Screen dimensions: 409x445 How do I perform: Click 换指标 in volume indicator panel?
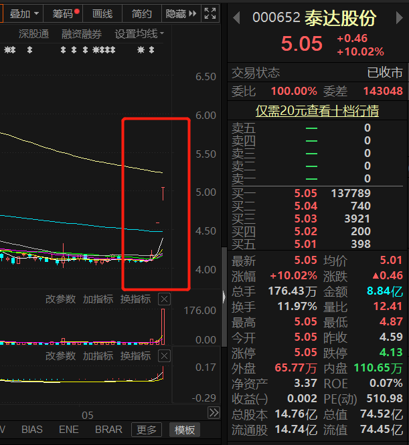click(136, 299)
